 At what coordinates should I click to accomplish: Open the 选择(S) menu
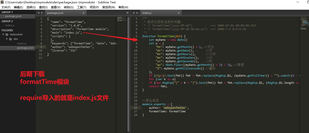31,7
